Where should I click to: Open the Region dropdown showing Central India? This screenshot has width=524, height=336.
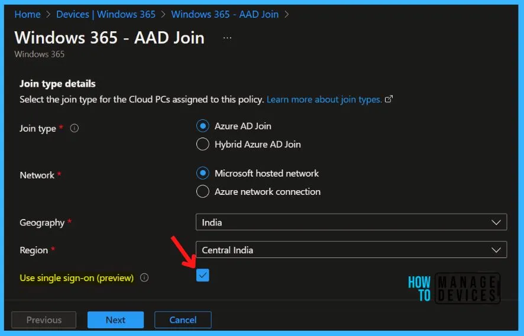click(351, 250)
